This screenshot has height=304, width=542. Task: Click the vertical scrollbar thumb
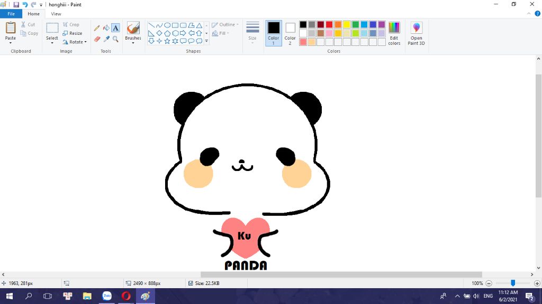tap(538, 136)
